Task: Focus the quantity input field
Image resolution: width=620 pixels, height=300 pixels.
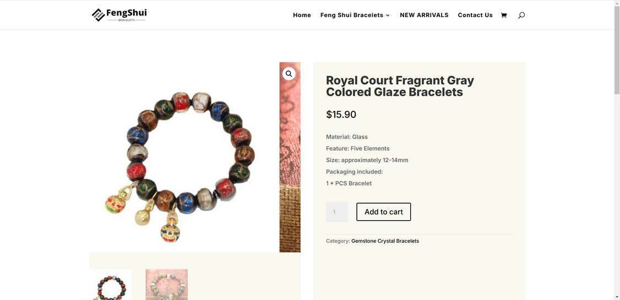Action: (337, 212)
